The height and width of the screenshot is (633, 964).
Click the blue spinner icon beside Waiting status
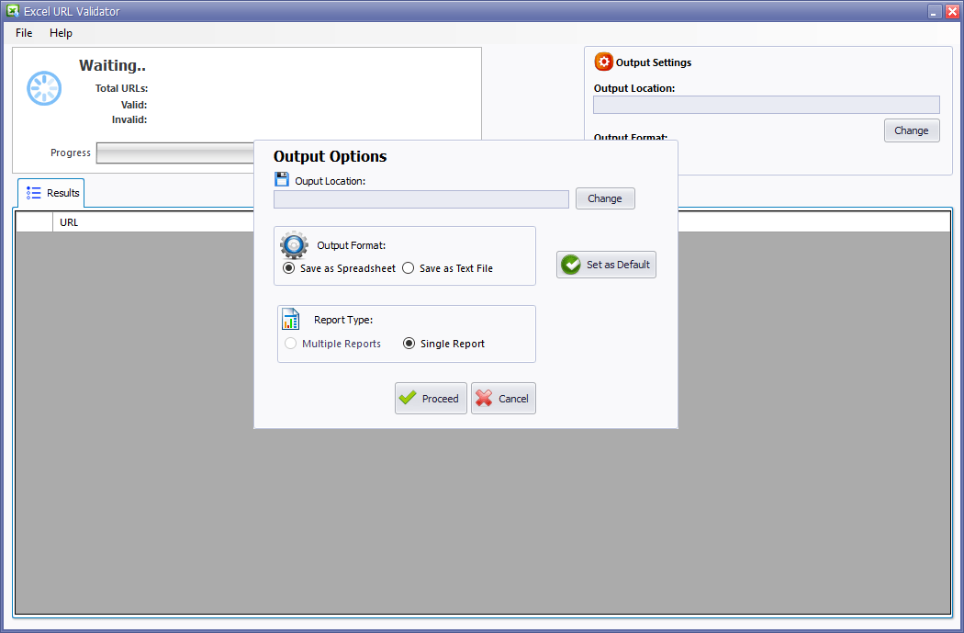click(x=43, y=87)
